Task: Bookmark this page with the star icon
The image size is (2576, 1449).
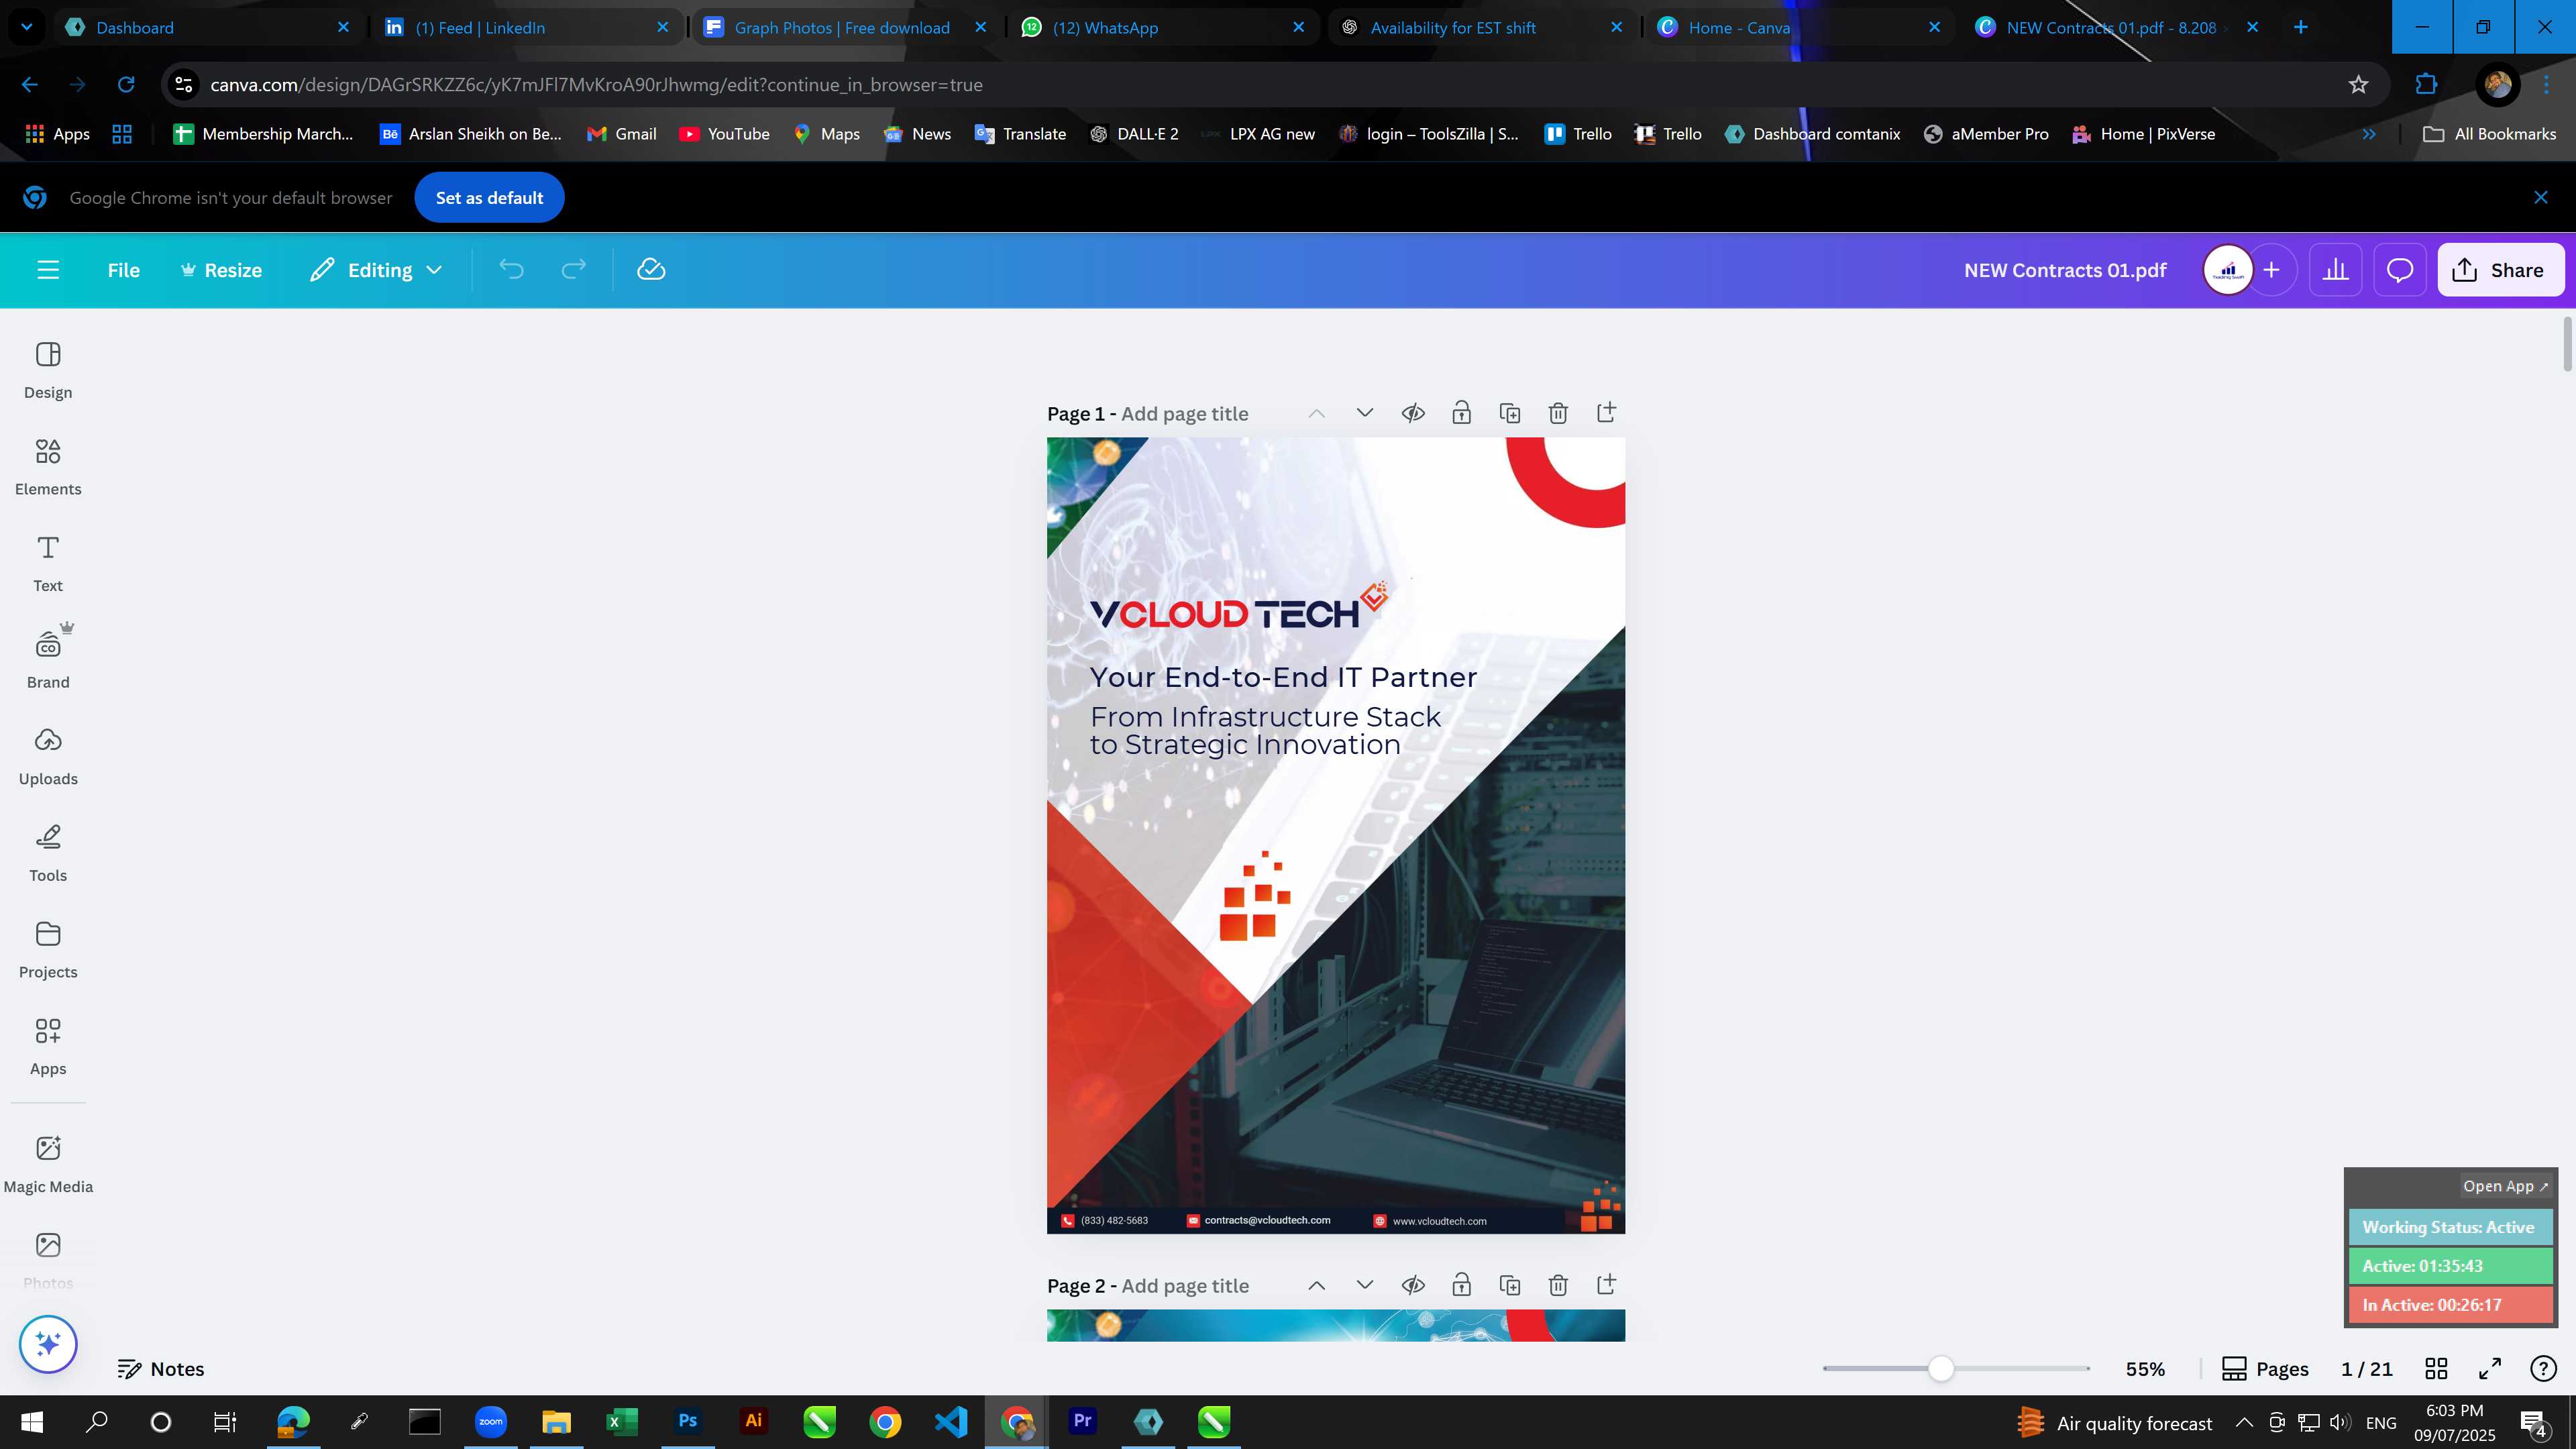Action: (2358, 85)
